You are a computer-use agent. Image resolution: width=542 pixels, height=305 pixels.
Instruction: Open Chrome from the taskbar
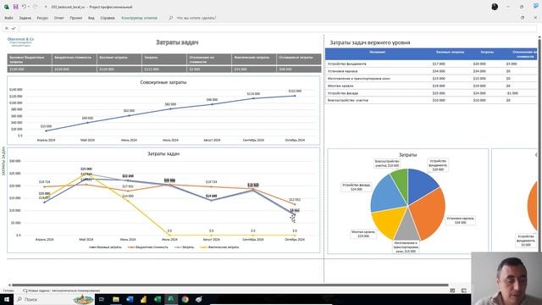[185, 299]
